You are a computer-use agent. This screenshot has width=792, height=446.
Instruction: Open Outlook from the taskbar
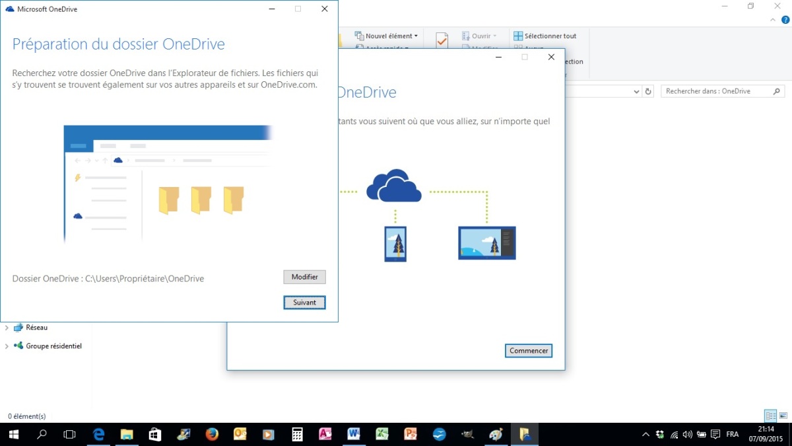tap(240, 434)
